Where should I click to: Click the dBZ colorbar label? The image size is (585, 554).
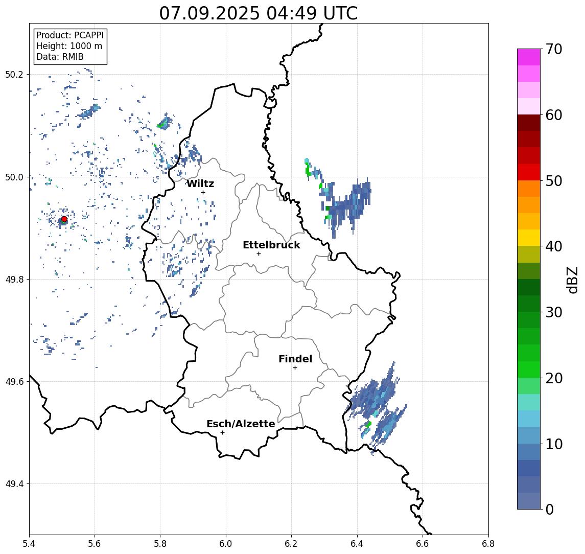pyautogui.click(x=572, y=280)
